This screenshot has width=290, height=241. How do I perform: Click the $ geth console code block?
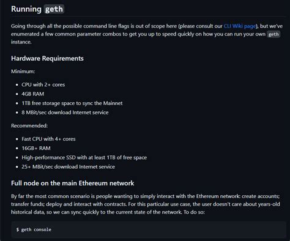click(149, 229)
